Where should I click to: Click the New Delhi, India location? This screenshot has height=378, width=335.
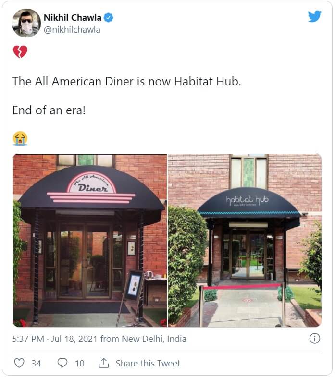pyautogui.click(x=154, y=339)
